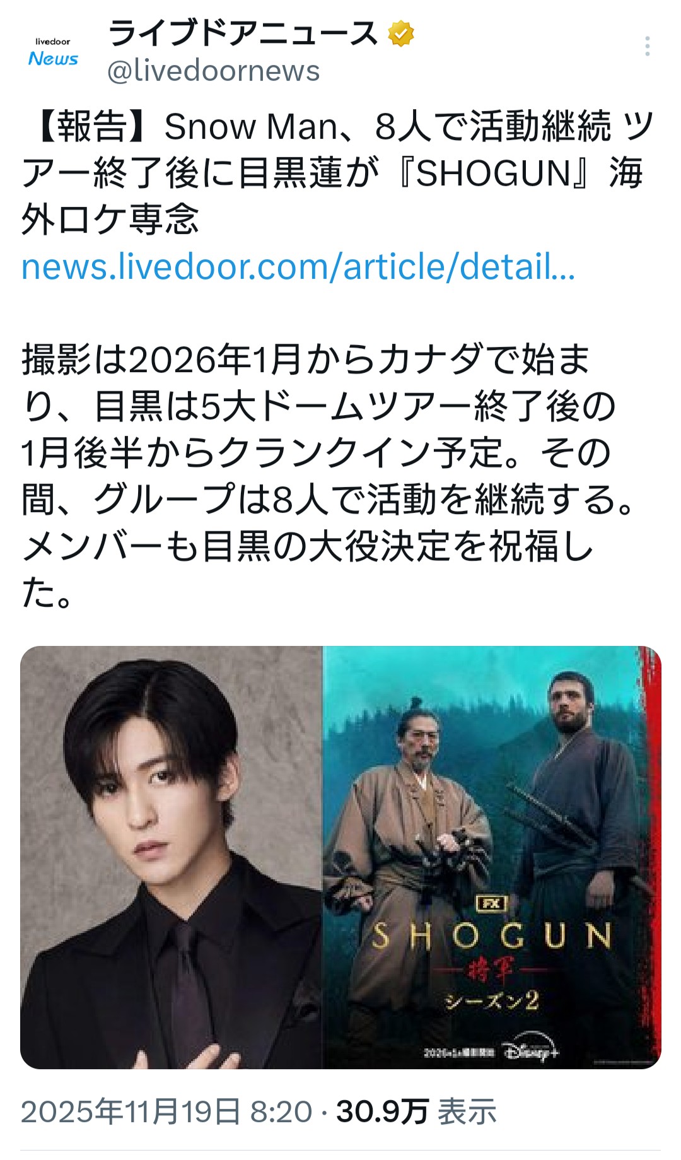The height and width of the screenshot is (1160, 681).
Task: Click the Disney+ logo on the poster
Action: 531,1052
